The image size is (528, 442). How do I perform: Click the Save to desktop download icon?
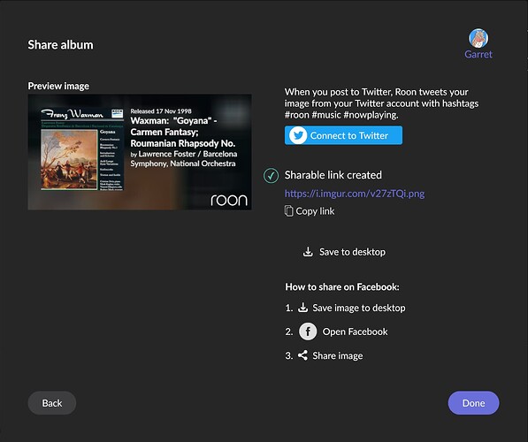pos(308,251)
